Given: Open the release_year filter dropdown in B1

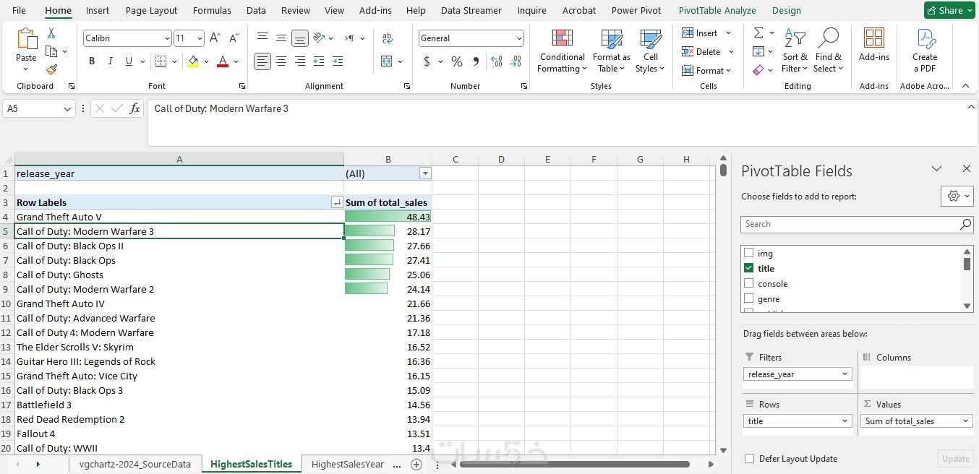Looking at the screenshot, I should [x=425, y=173].
